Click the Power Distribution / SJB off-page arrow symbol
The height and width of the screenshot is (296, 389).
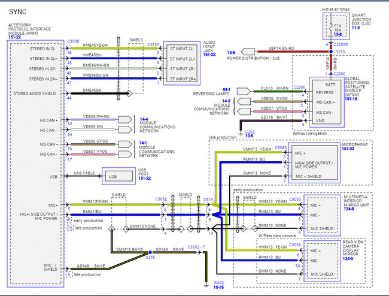[x=248, y=52]
